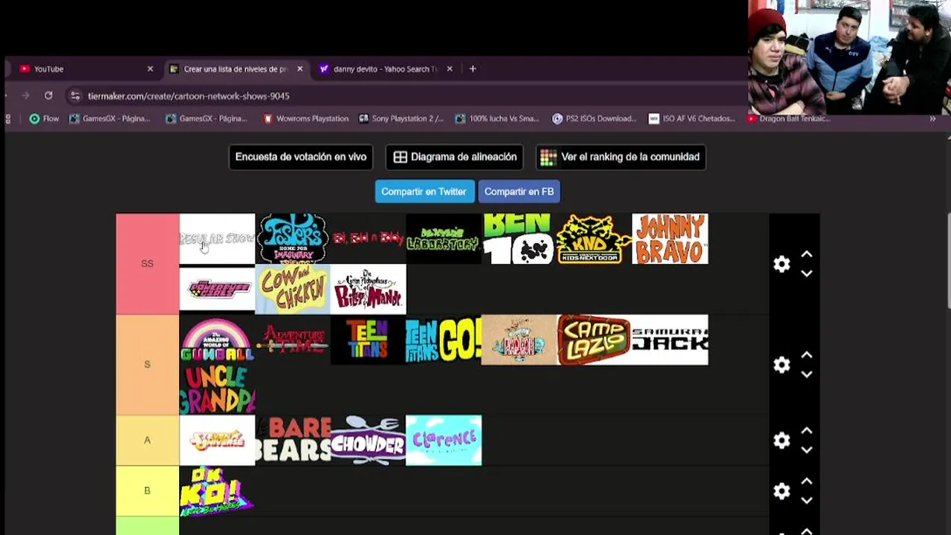Select the Clarence thumbnail
Screen dimensions: 951x535
[444, 441]
